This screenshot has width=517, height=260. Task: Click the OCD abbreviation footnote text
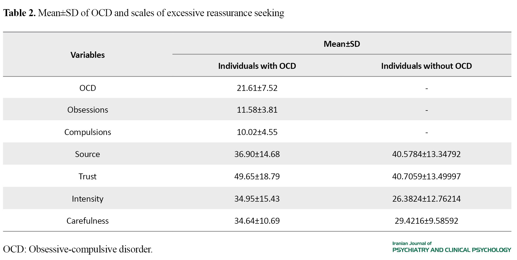(x=78, y=249)
